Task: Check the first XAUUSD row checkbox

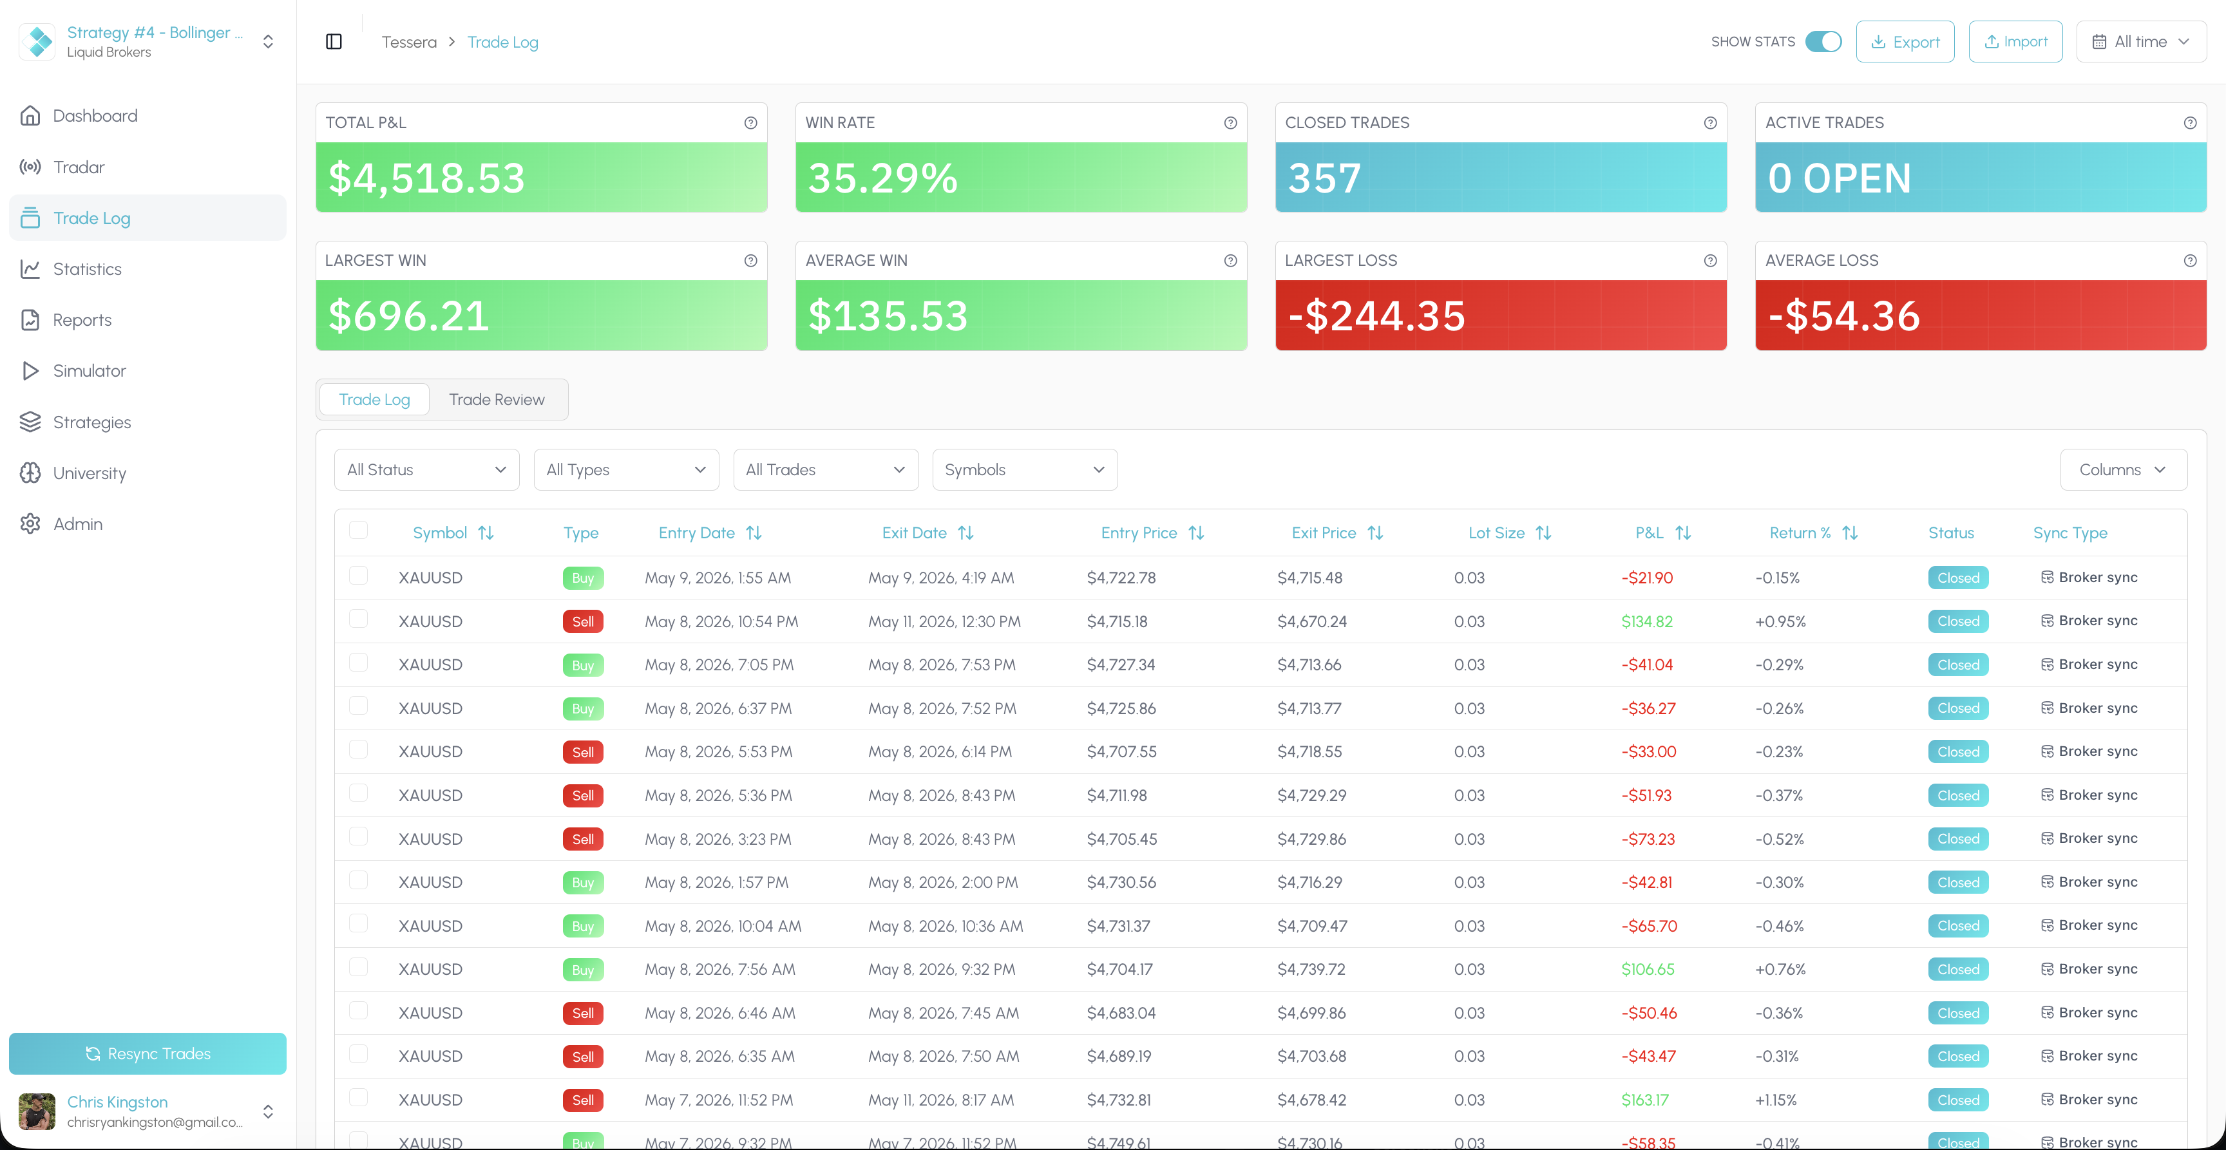Action: [359, 576]
